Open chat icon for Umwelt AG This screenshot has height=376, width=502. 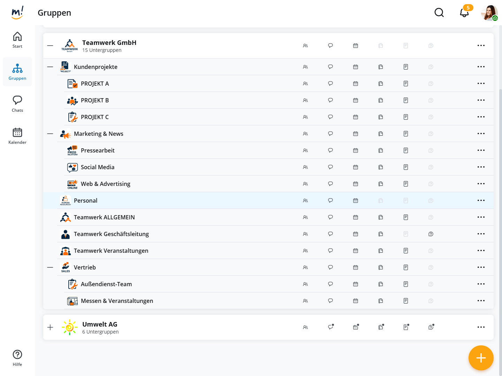(330, 327)
